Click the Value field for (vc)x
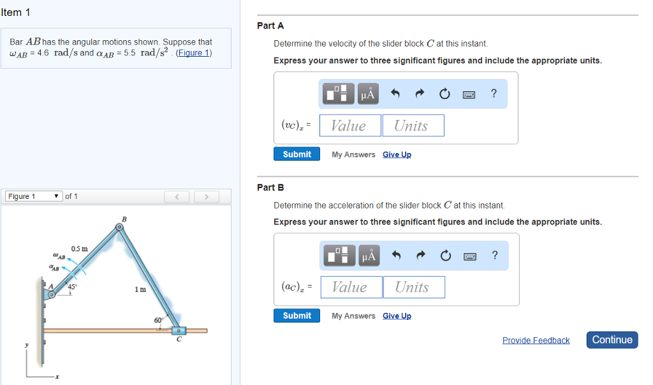This screenshot has height=385, width=653. click(349, 125)
